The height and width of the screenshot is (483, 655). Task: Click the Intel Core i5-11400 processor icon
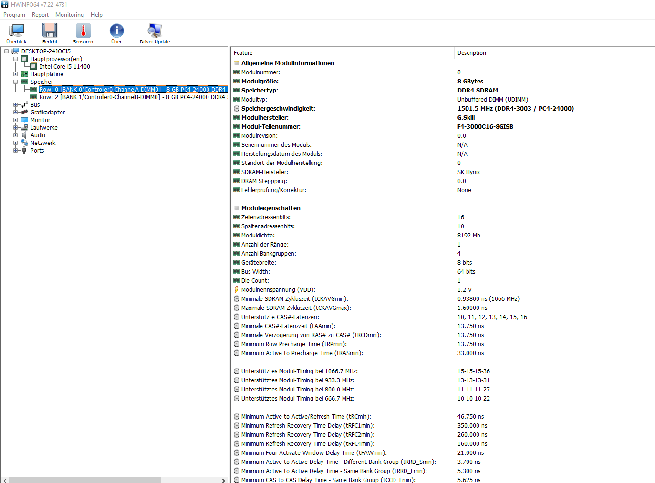(33, 66)
